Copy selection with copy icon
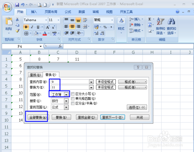This screenshot has width=194, height=152. tap(17, 25)
